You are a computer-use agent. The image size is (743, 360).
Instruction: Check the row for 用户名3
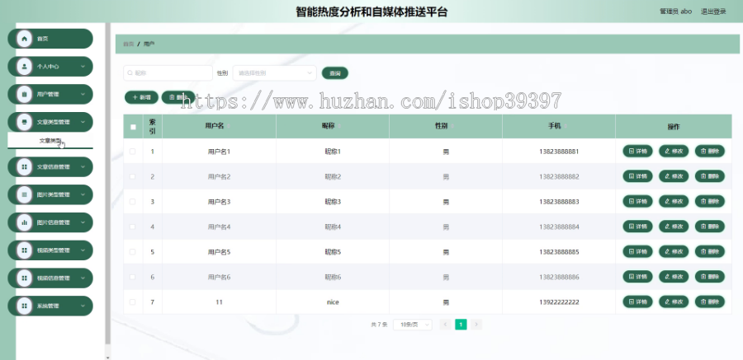tap(133, 202)
